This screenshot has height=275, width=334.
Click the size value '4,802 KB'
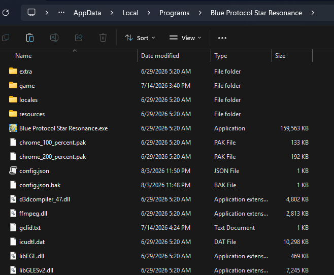point(297,199)
